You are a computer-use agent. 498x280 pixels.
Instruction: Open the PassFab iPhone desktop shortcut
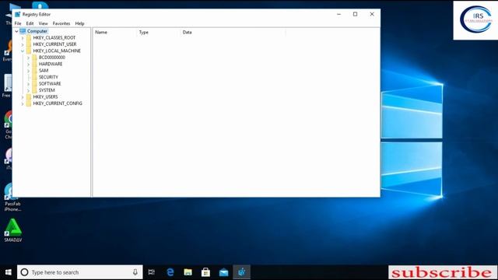[12, 198]
